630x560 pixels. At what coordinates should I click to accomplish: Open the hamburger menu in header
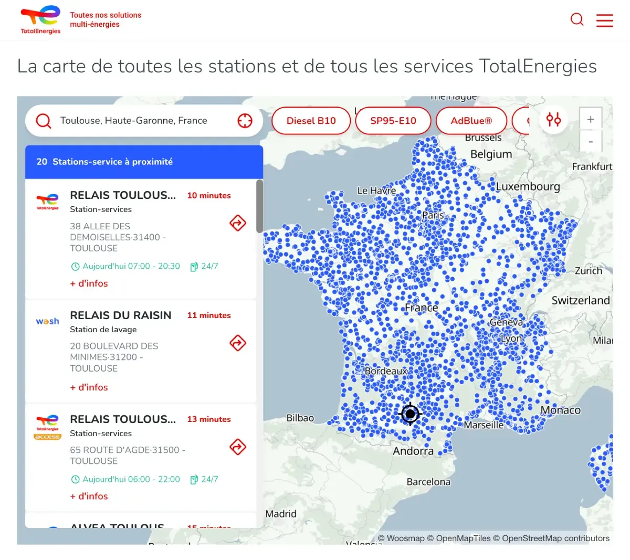point(605,20)
